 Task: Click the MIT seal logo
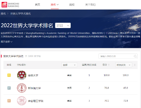[x=22, y=101]
